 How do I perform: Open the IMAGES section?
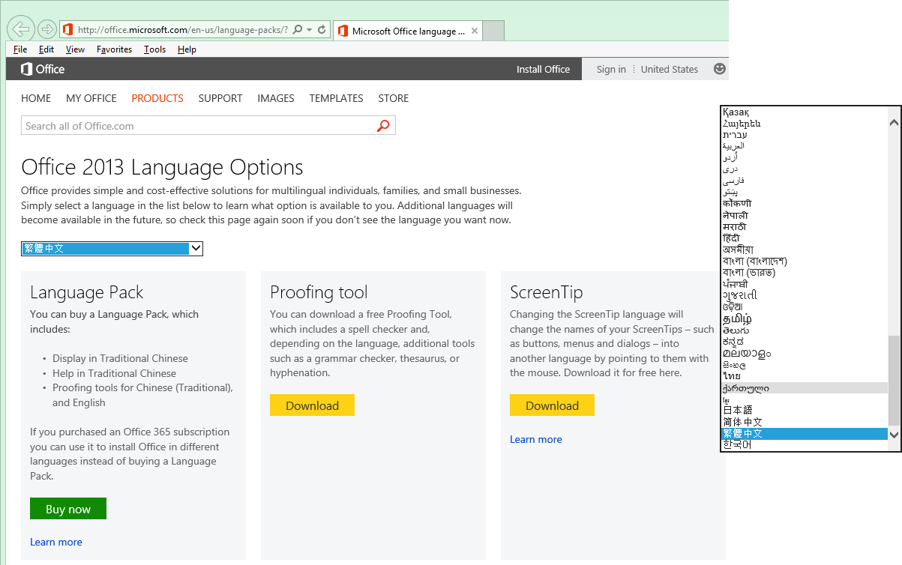click(x=276, y=98)
